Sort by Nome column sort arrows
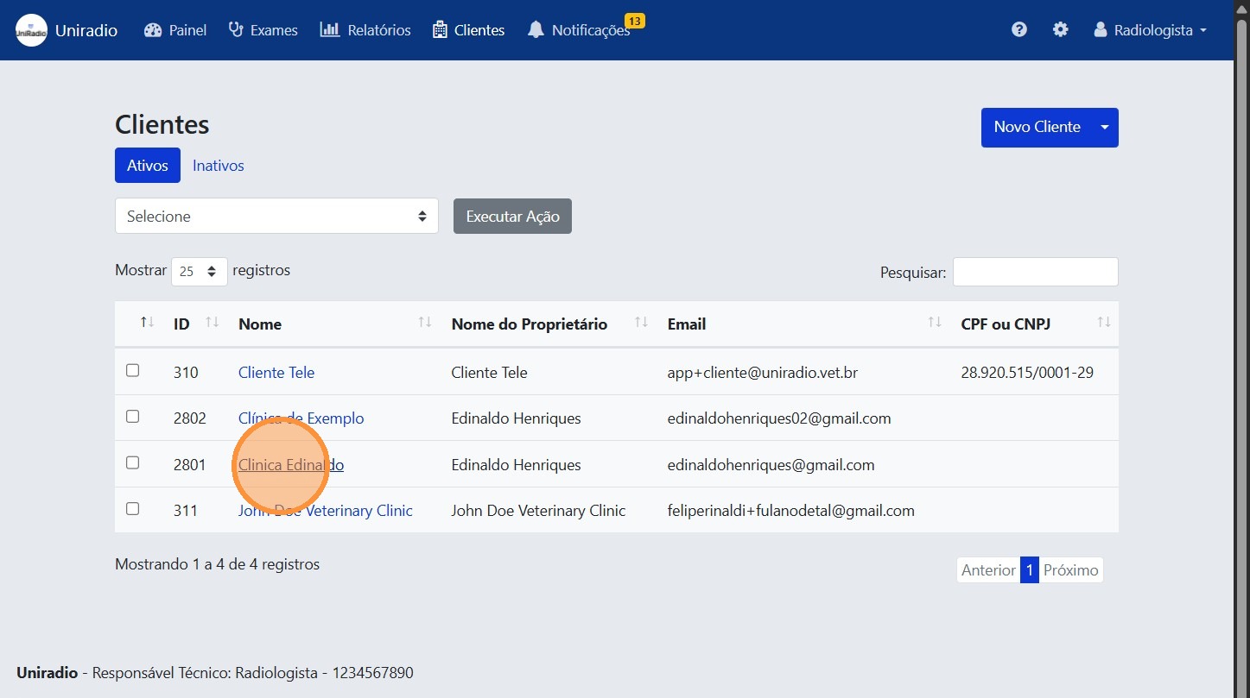This screenshot has height=698, width=1250. 425,323
